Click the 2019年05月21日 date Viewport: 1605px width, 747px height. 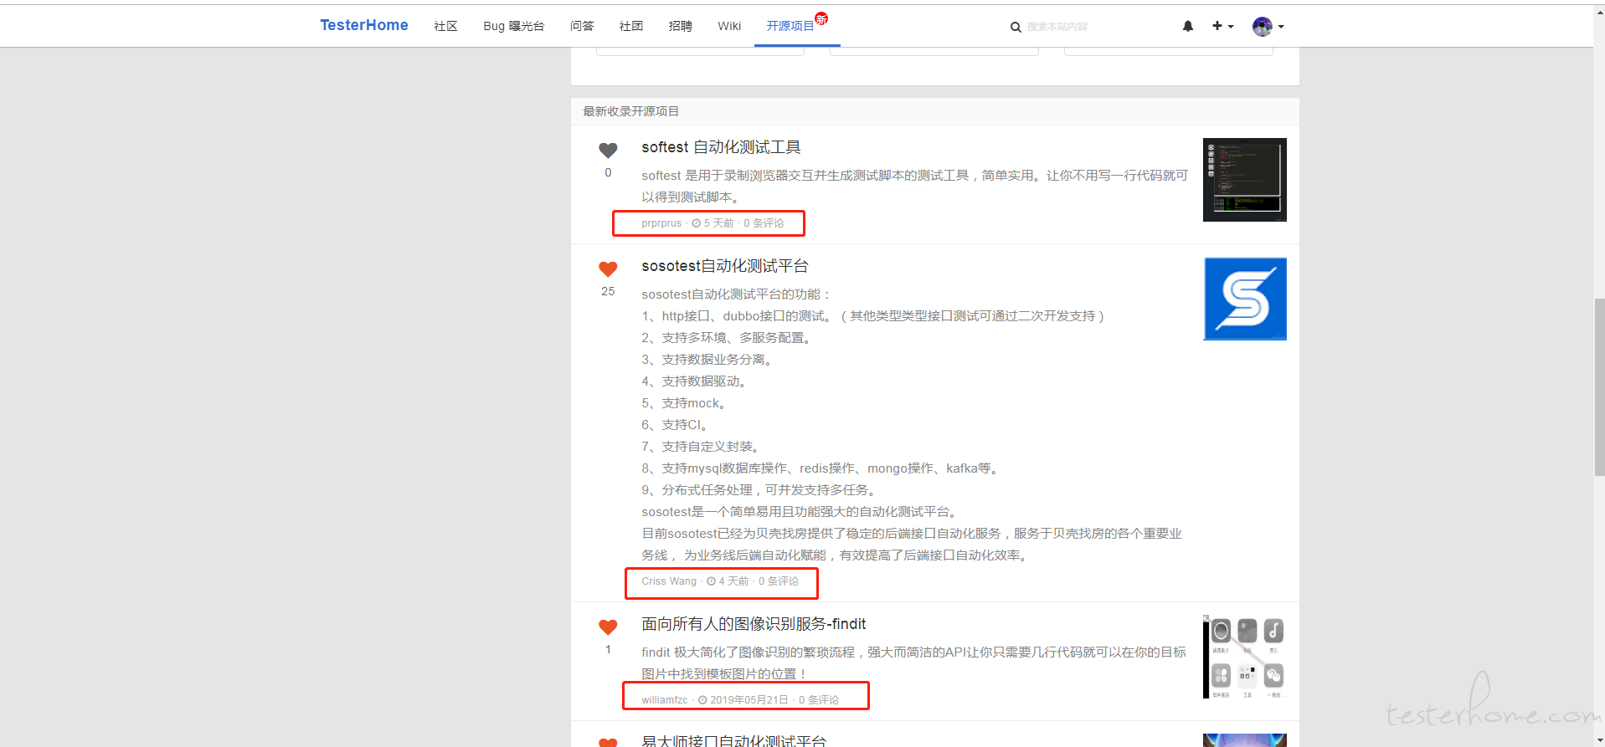tap(749, 700)
